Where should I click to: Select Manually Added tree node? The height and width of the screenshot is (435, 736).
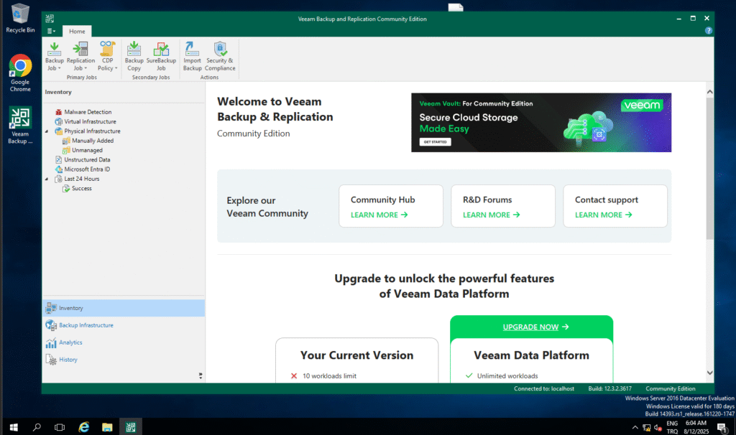[93, 141]
